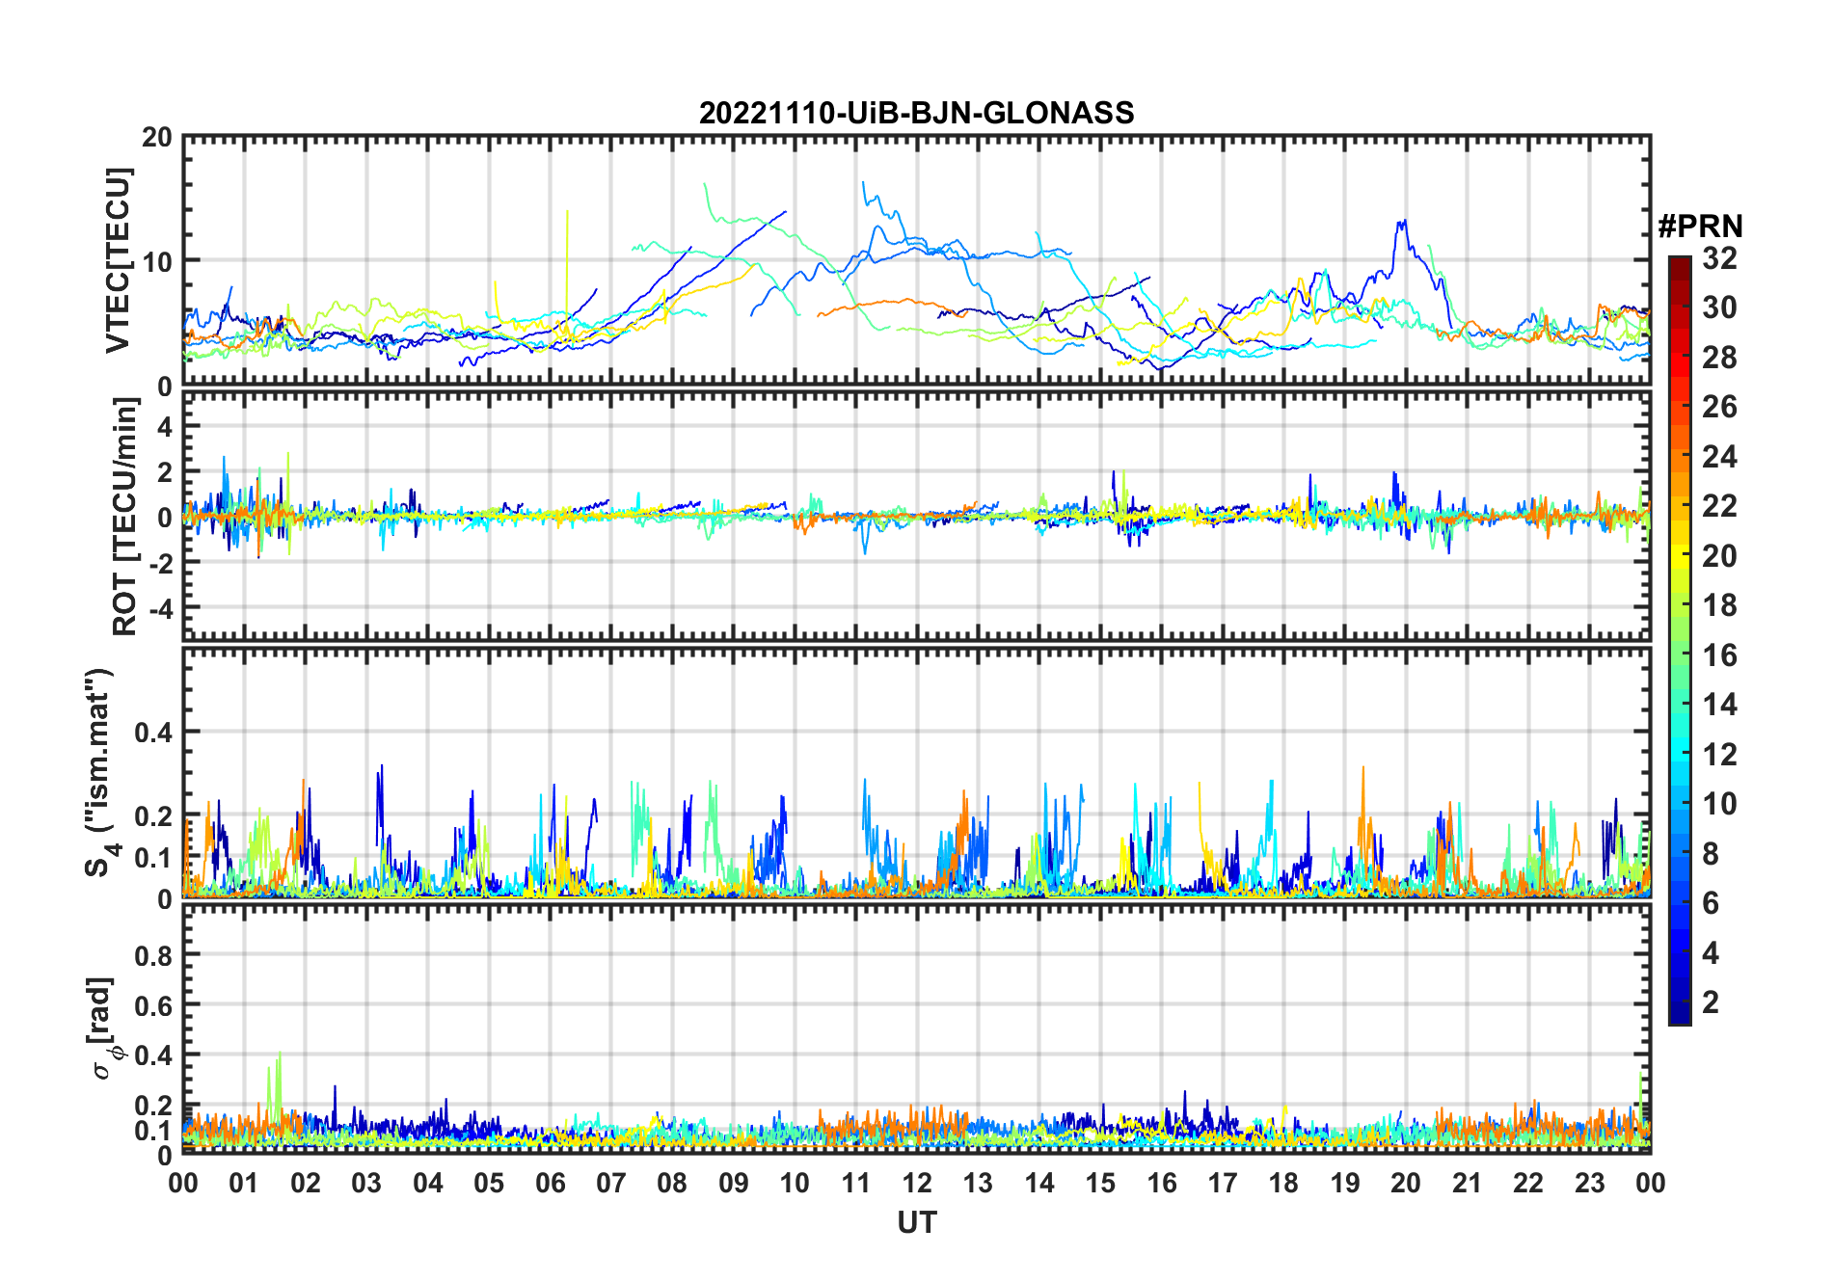Click UT axis hour label 05
The image size is (1834, 1282).
(489, 1183)
